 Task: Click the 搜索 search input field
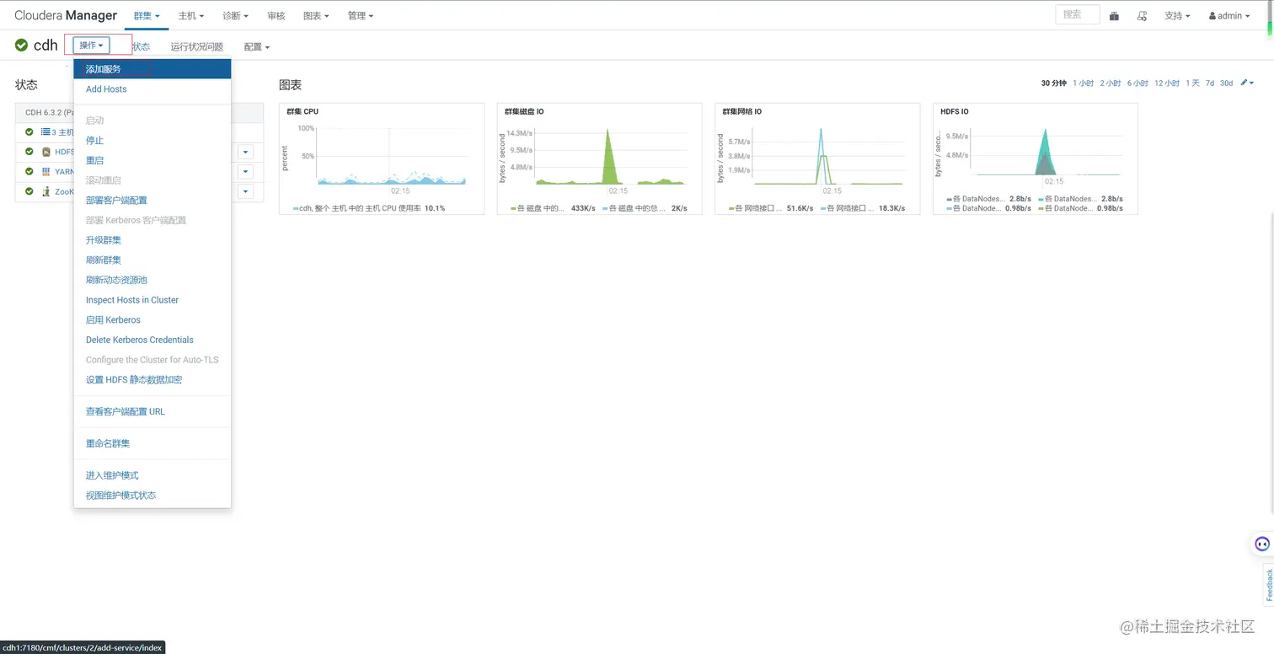pos(1077,14)
